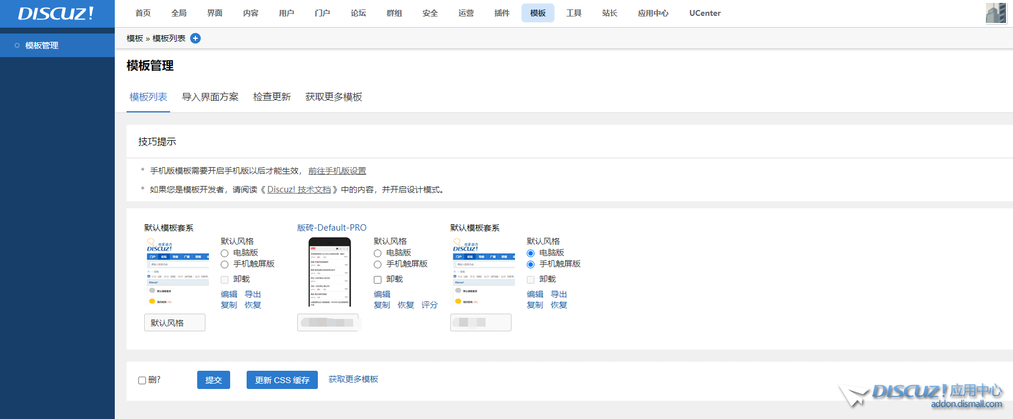Switch to the 检查更新 tab
Viewport: 1013px width, 419px height.
pyautogui.click(x=272, y=97)
